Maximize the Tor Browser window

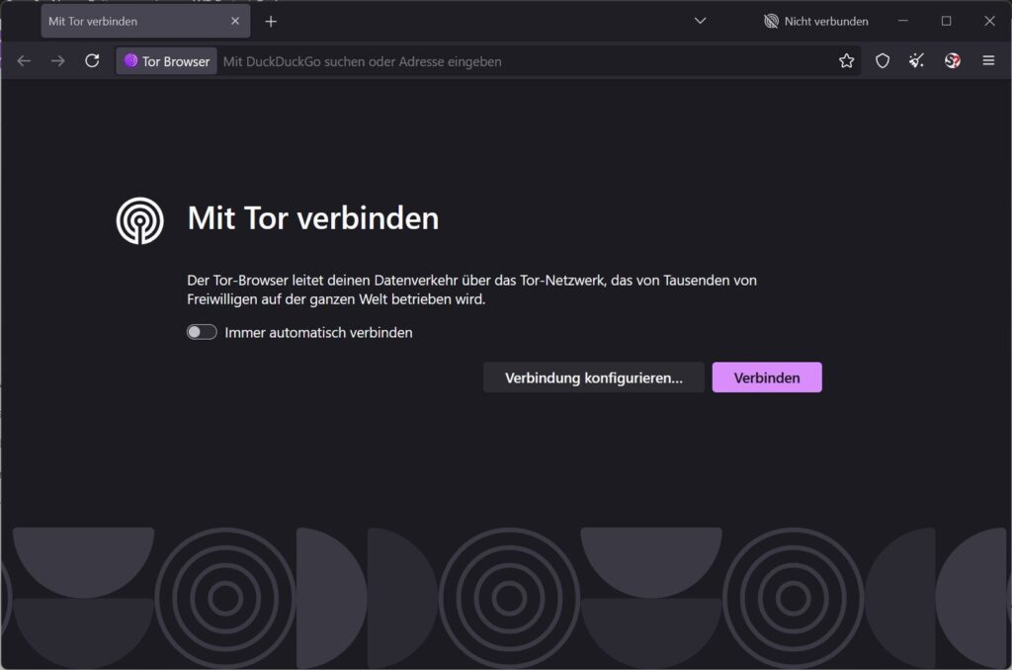point(946,21)
